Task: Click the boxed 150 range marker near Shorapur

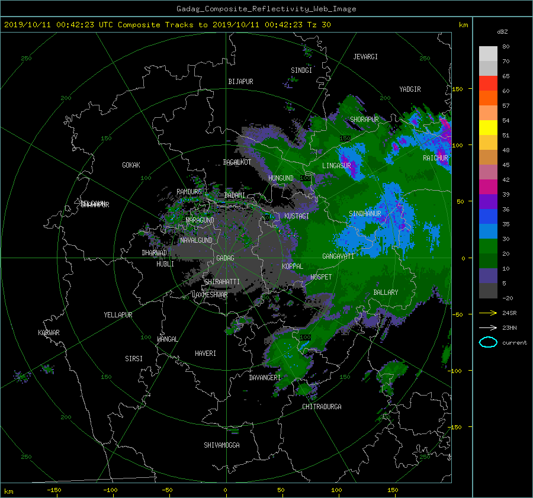Action: 345,139
